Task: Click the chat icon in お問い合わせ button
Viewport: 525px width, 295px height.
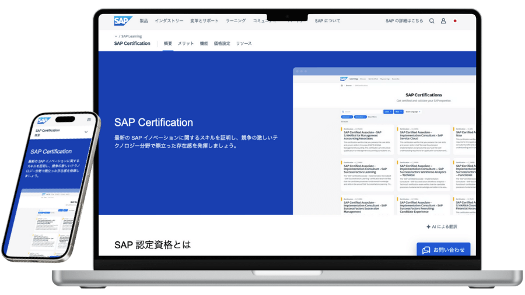Action: coord(426,250)
